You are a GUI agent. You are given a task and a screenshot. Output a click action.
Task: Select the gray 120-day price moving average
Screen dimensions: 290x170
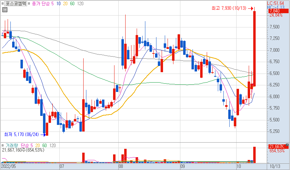pyautogui.click(x=80, y=3)
